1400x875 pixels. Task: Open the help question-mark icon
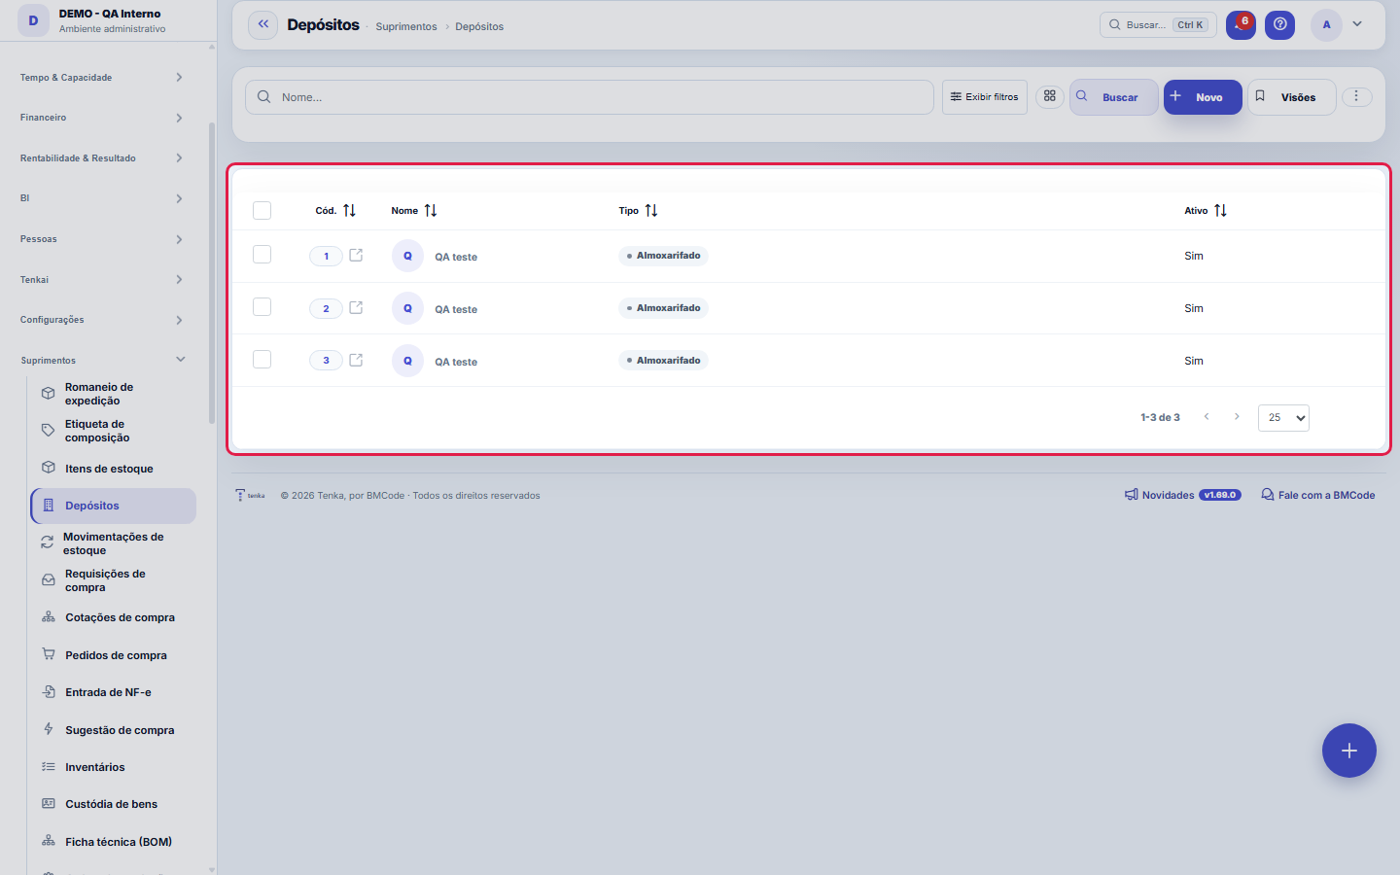1280,25
